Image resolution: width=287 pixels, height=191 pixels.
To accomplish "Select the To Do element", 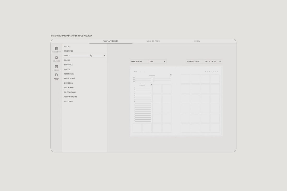I will click(67, 46).
